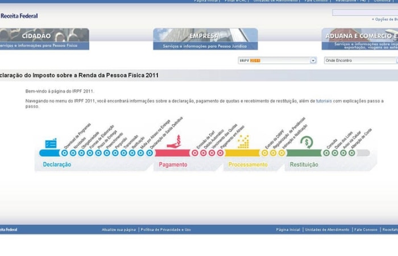The image size is (398, 256).
Task: Open the Aduana e Comércio banner
Action: pyautogui.click(x=360, y=39)
